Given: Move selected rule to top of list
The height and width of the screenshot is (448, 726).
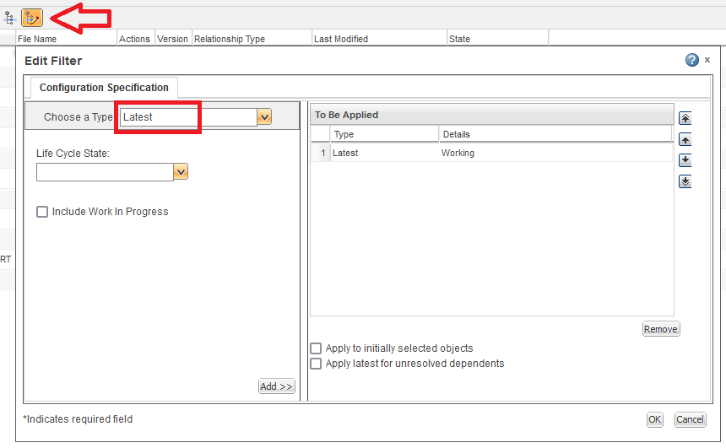Looking at the screenshot, I should click(685, 119).
